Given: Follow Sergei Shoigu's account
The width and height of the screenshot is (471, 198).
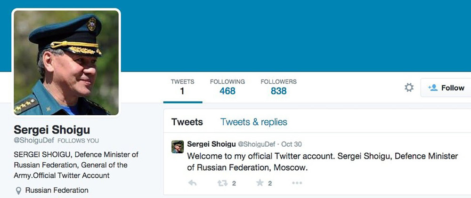Looking at the screenshot, I should click(446, 87).
